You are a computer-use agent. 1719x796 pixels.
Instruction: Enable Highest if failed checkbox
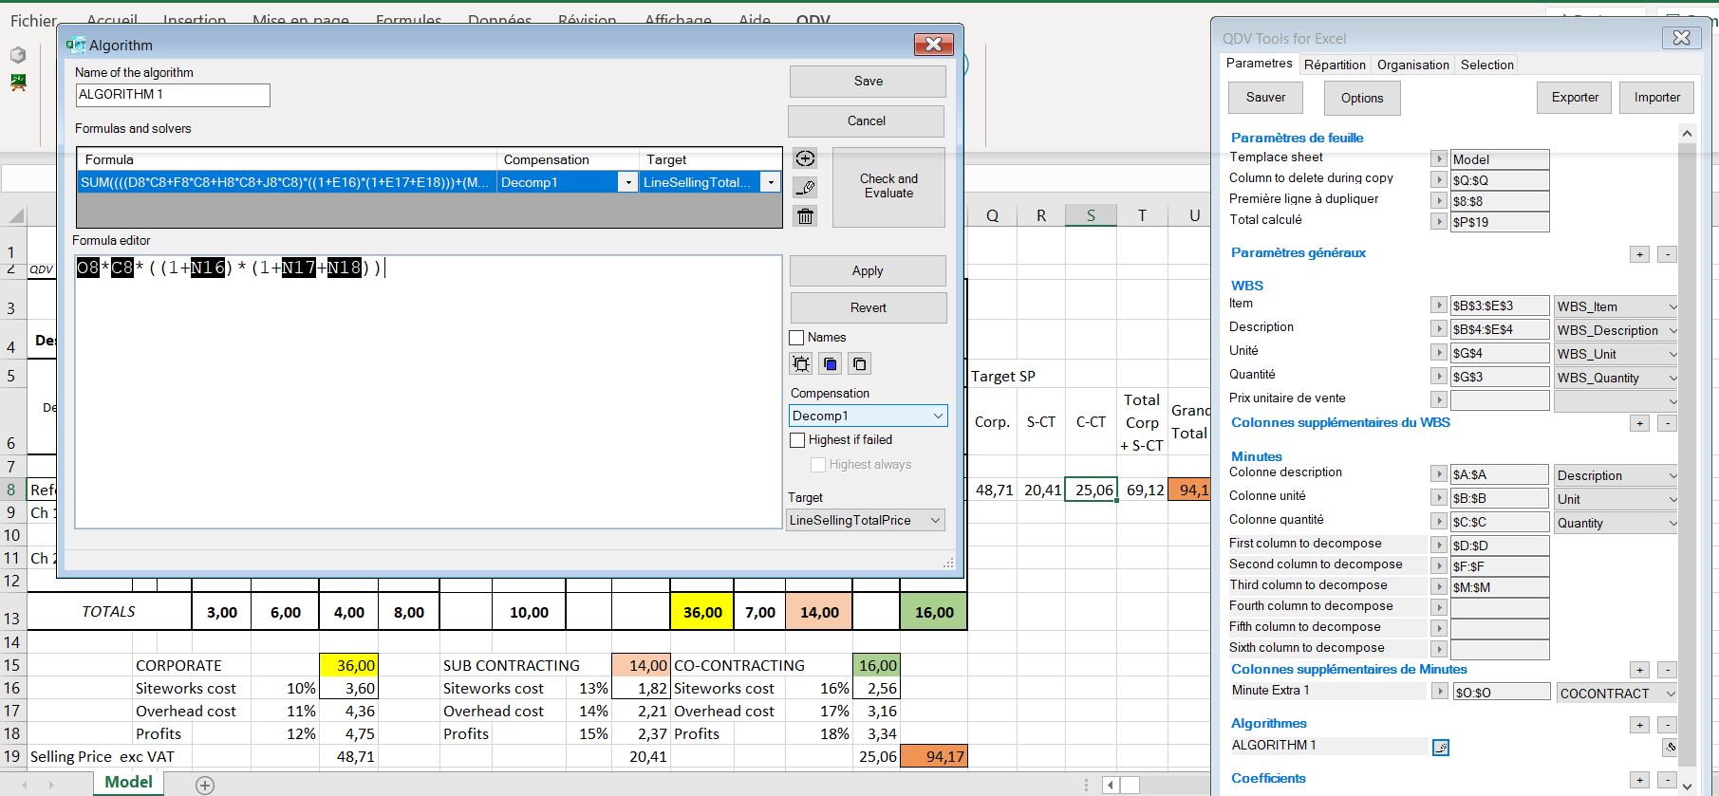[797, 440]
